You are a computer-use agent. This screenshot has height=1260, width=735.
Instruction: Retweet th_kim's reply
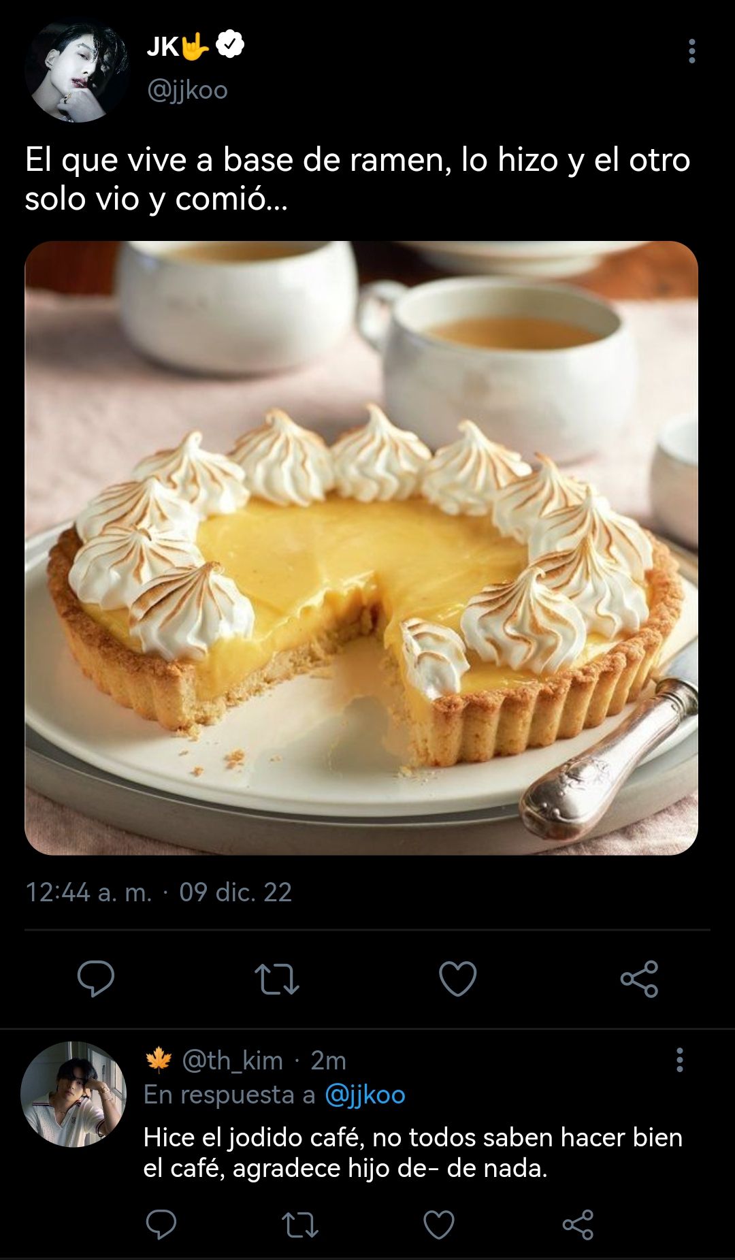pos(300,1225)
